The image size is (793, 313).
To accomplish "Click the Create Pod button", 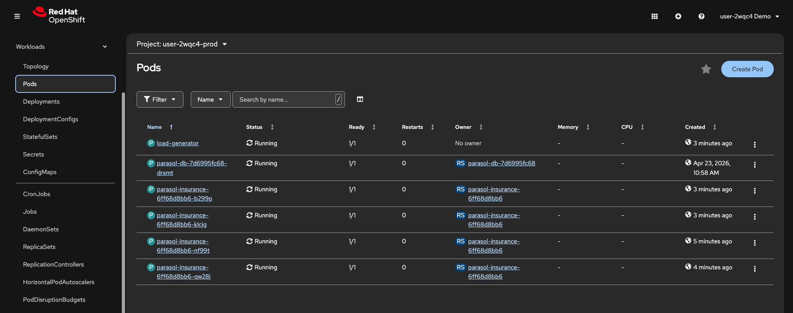I will point(747,69).
